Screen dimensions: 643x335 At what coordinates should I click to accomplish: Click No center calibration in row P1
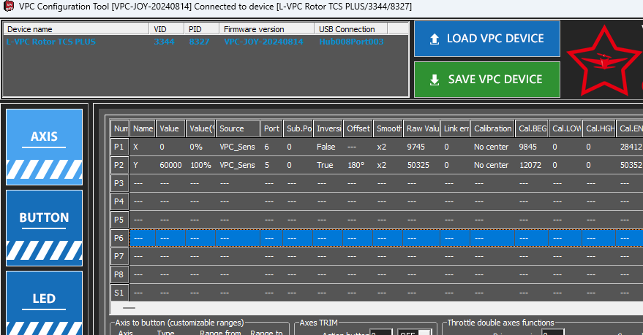(x=492, y=147)
